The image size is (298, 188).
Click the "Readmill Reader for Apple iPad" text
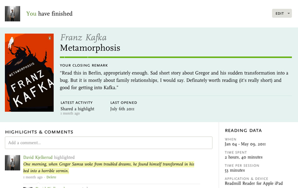(254, 184)
